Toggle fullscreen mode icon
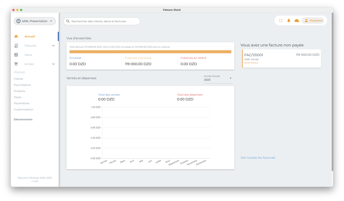 pyautogui.click(x=281, y=20)
